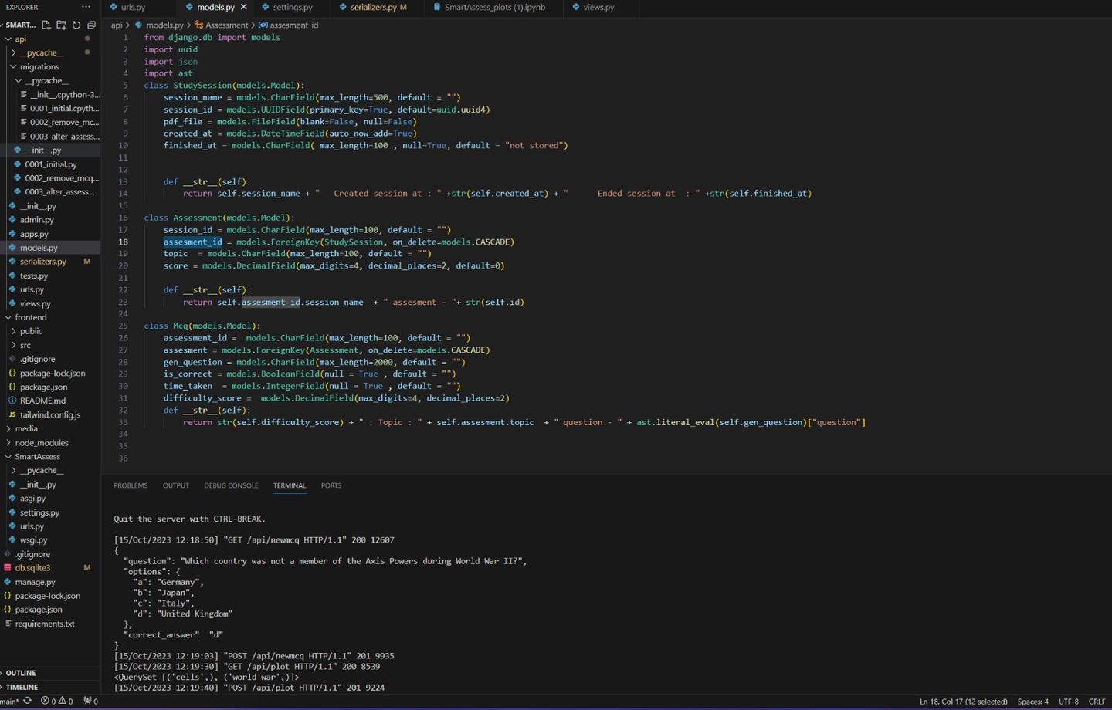Image resolution: width=1112 pixels, height=710 pixels.
Task: Change indentation via Spaces: 4
Action: 1032,702
